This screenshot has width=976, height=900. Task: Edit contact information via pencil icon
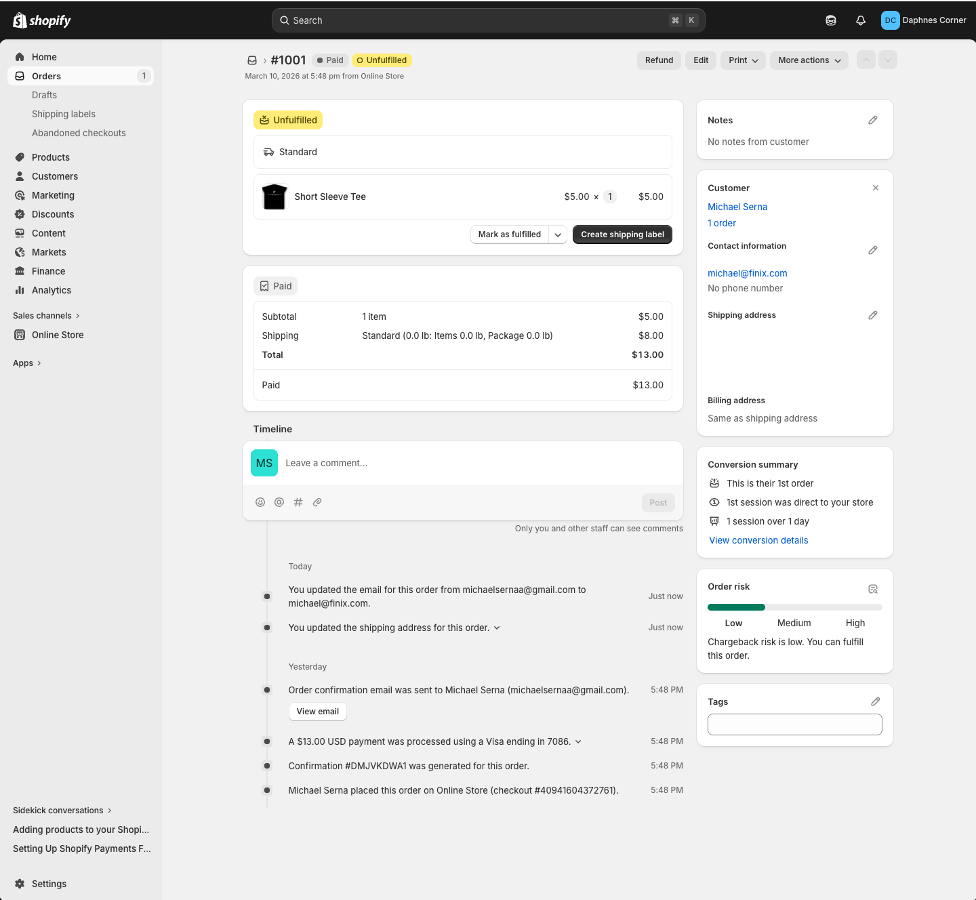[873, 250]
